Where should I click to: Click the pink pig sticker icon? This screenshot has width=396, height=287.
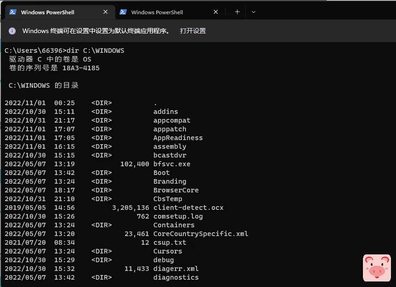(x=377, y=268)
